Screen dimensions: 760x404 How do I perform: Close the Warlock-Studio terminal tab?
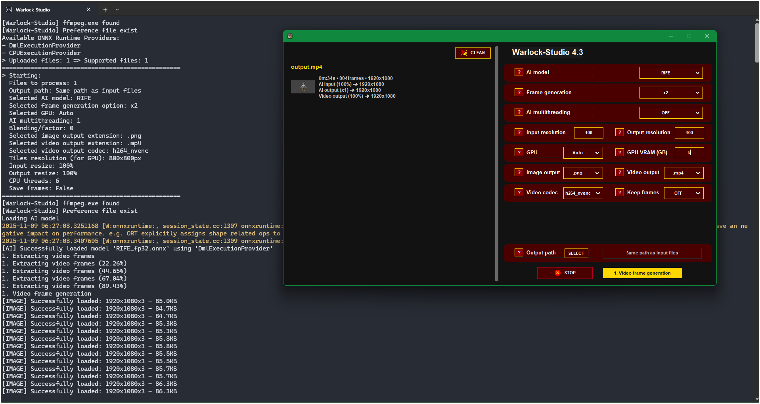click(88, 9)
